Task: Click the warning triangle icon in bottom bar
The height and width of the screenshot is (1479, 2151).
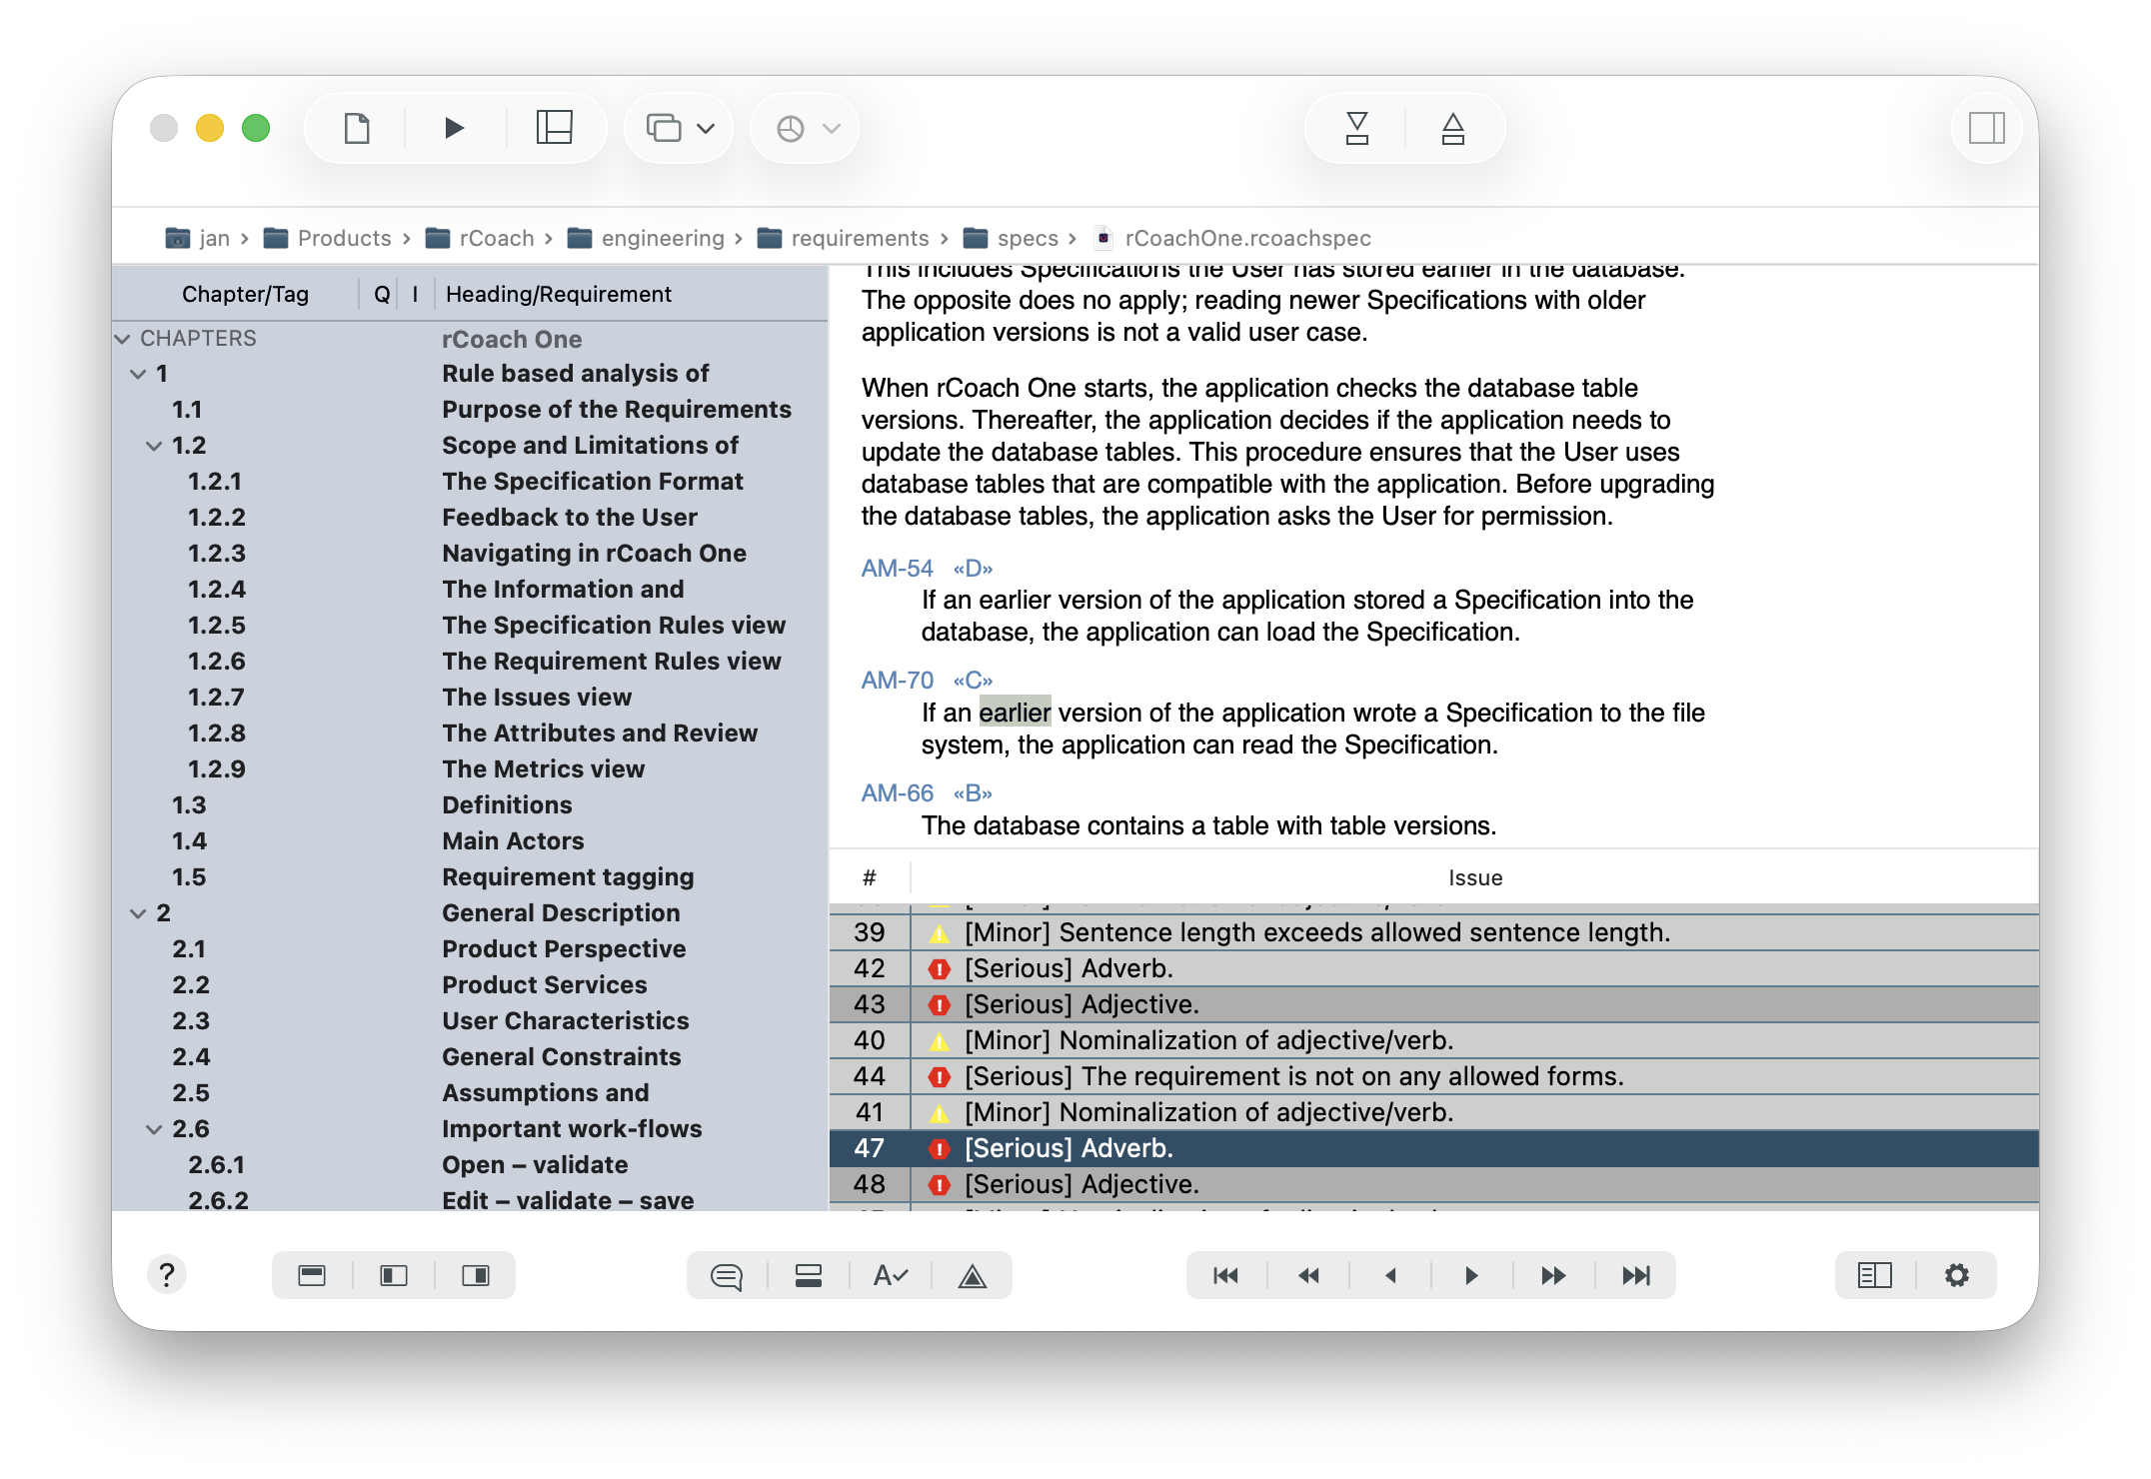Action: click(x=972, y=1276)
